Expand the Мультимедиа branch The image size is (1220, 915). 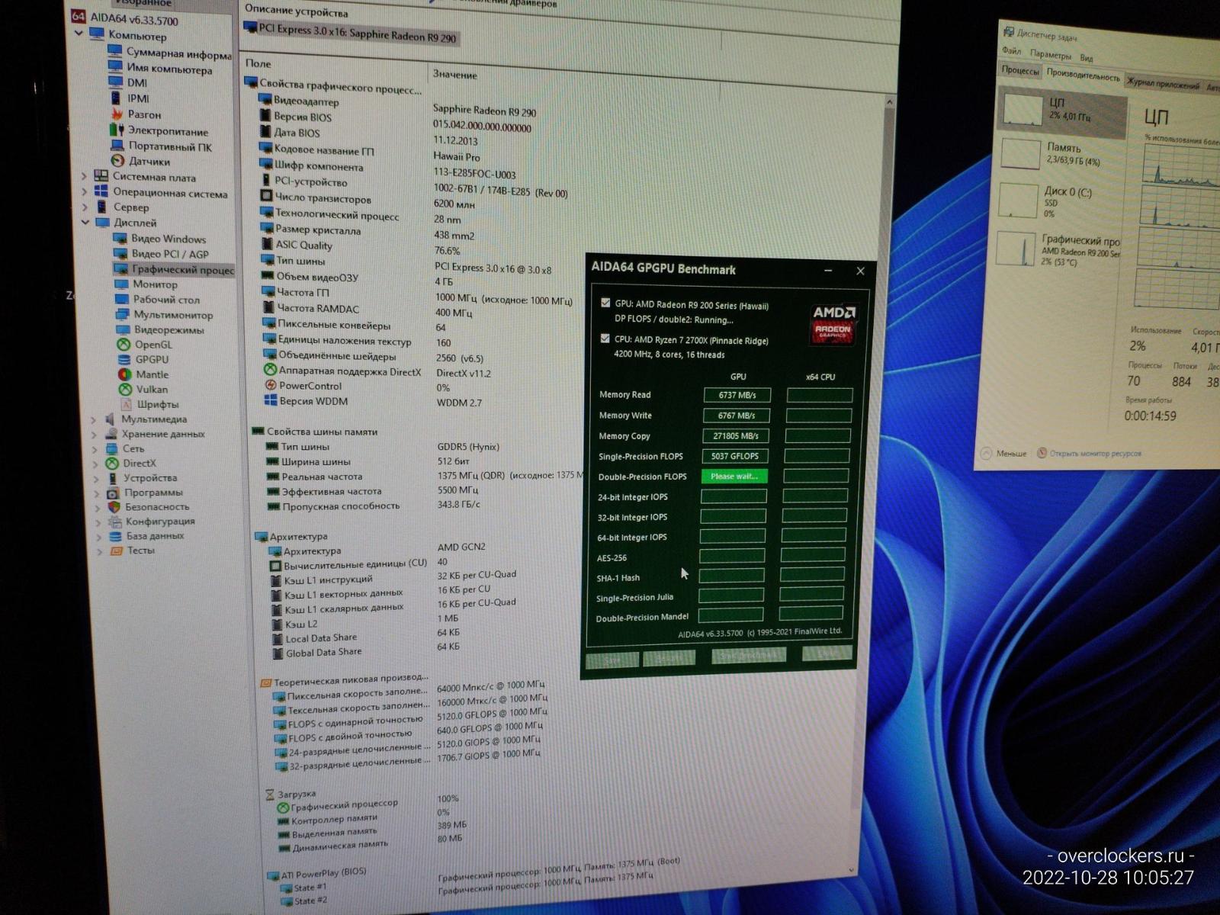94,419
